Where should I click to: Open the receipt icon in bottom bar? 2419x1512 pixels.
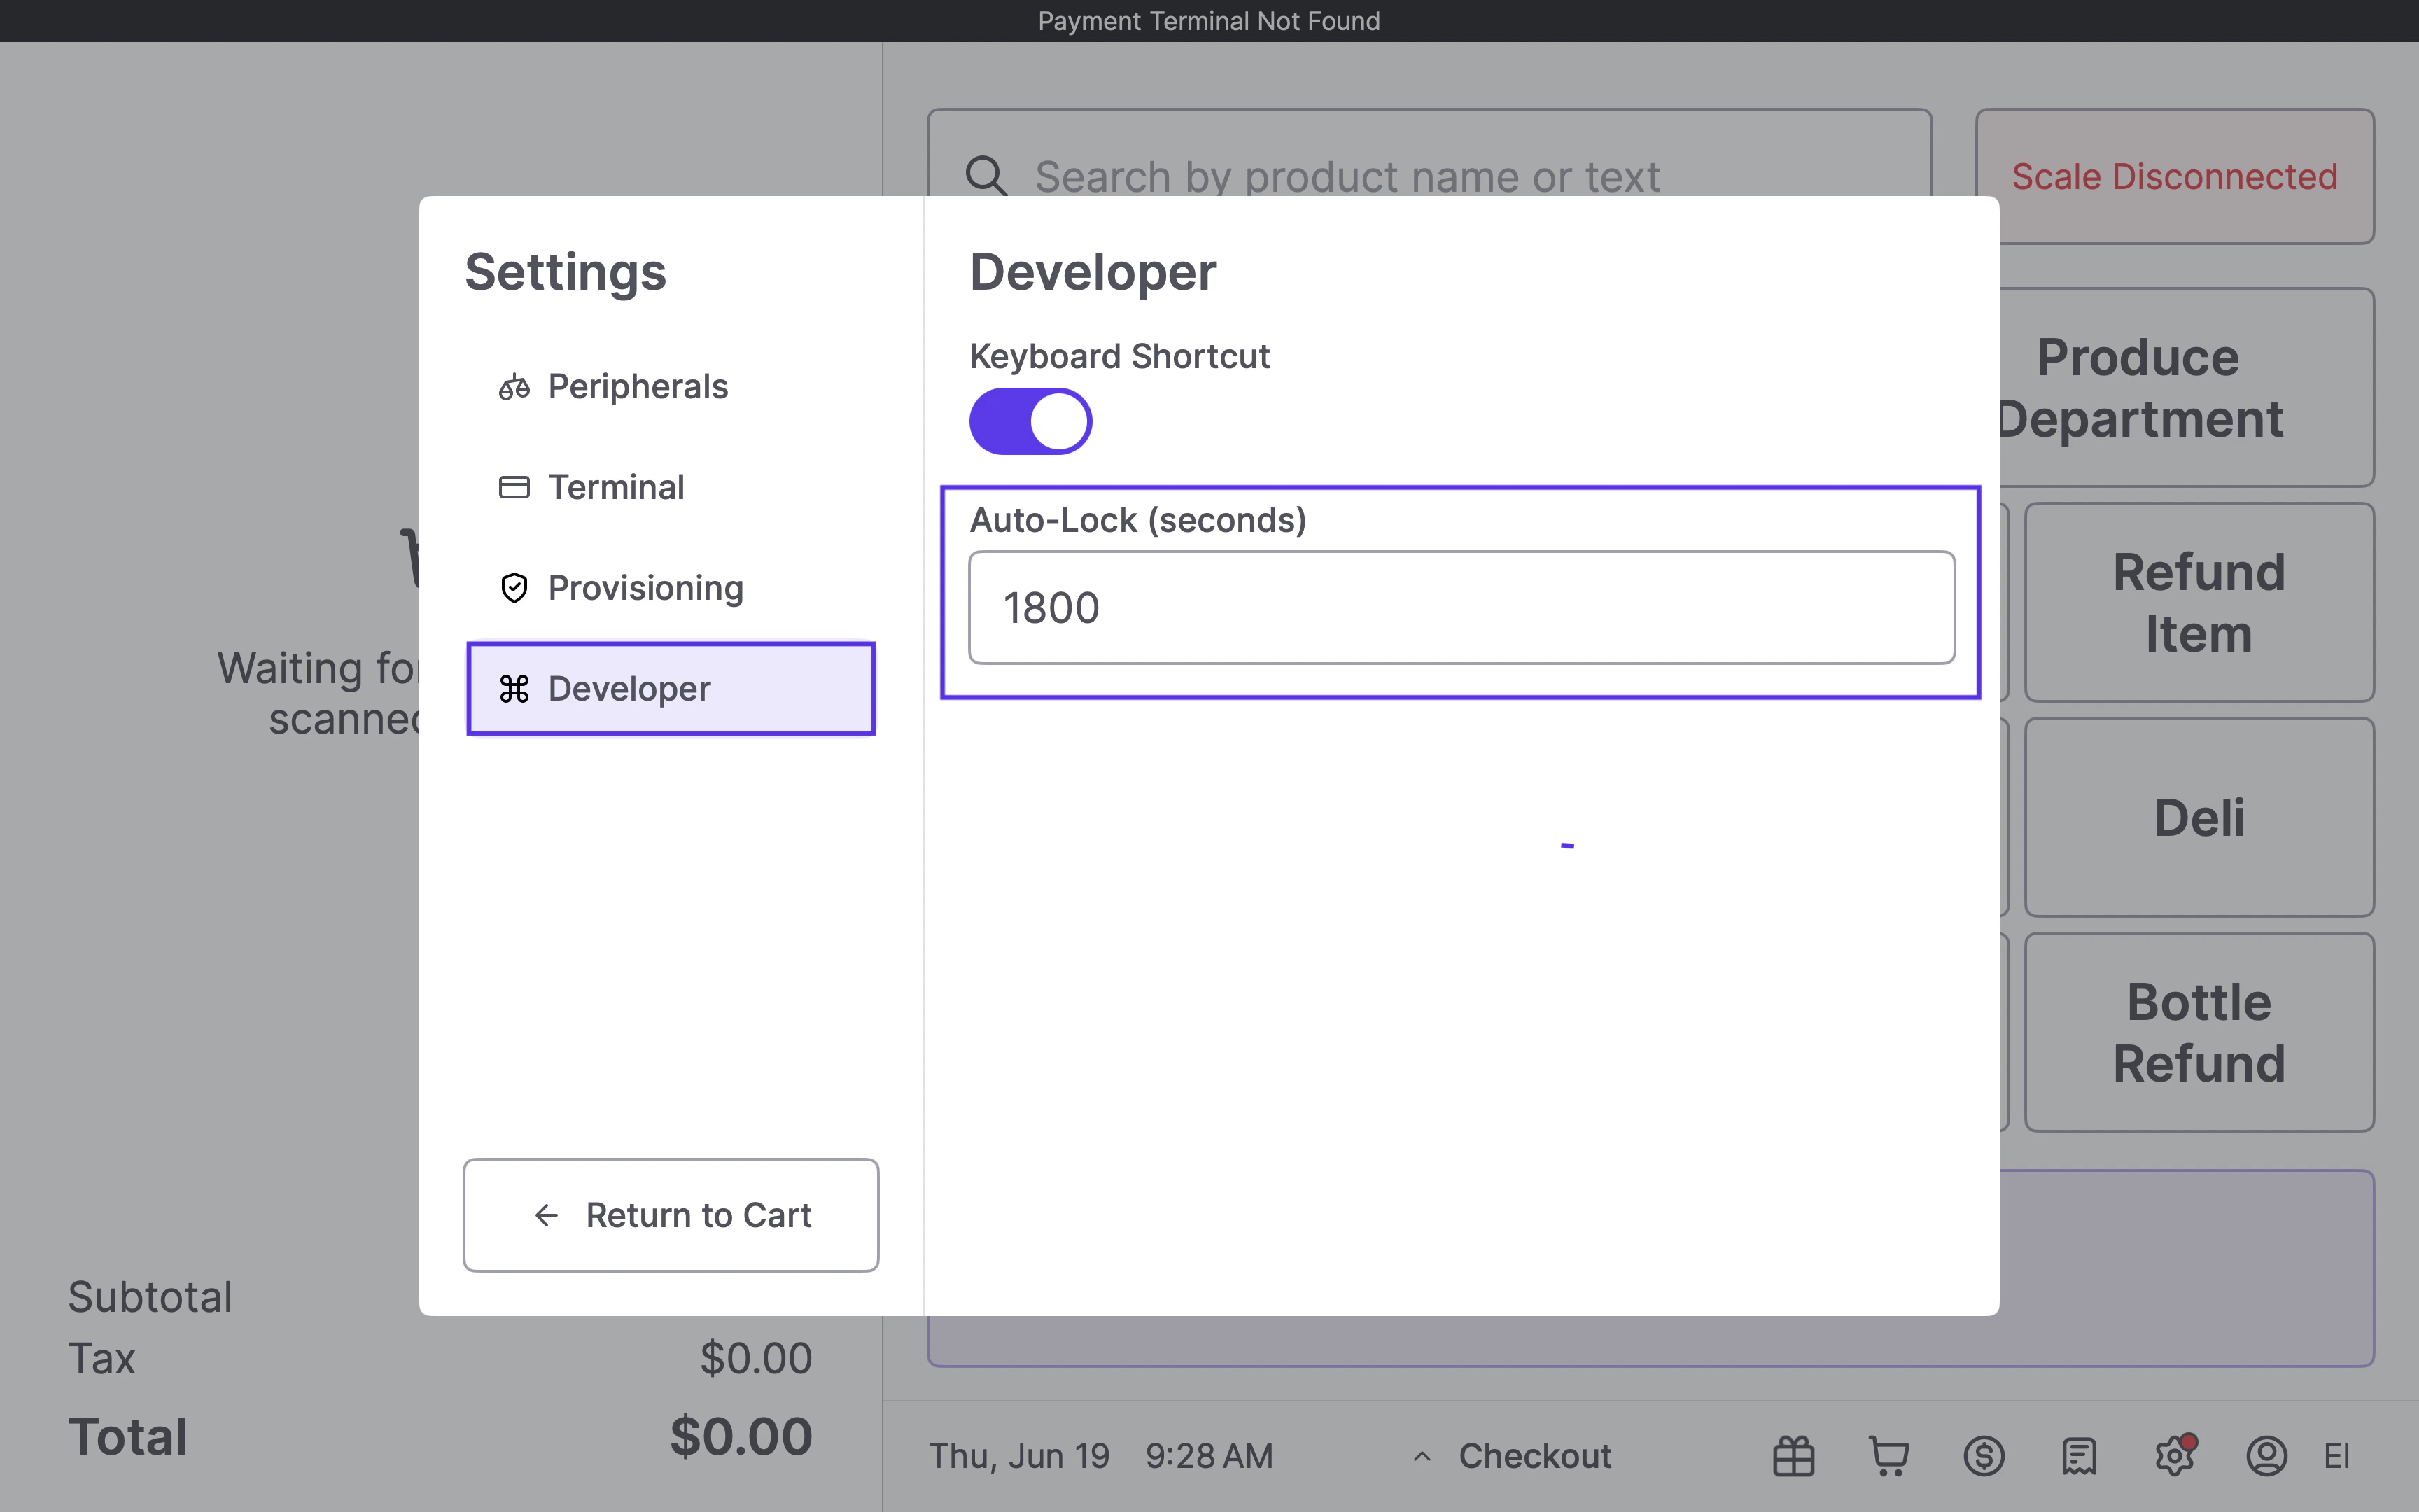tap(2078, 1456)
